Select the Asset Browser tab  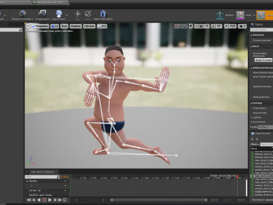click(x=260, y=133)
